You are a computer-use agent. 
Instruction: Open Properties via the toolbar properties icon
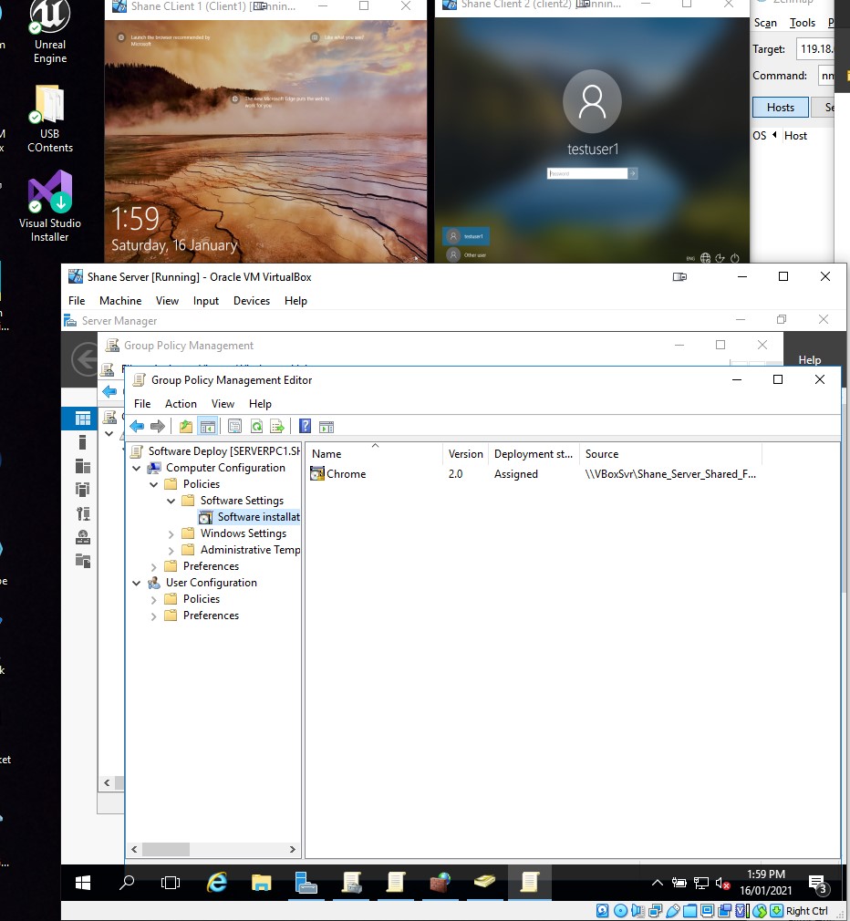[234, 427]
